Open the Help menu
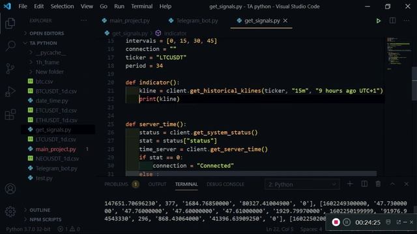 [165, 6]
